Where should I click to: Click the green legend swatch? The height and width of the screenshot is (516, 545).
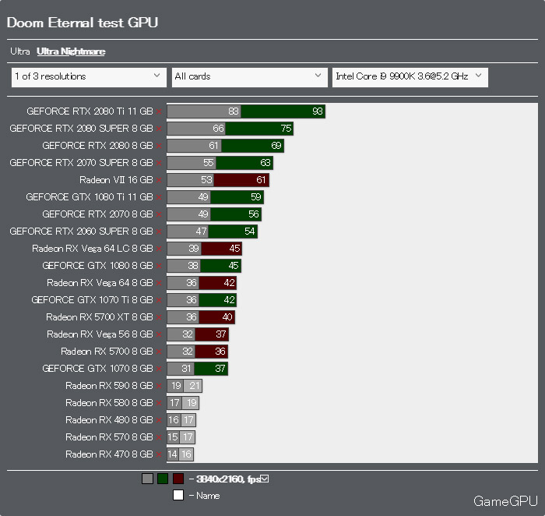(x=163, y=479)
